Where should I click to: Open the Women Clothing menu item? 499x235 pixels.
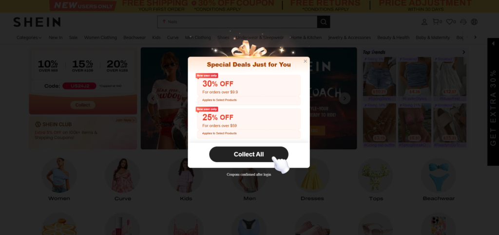pos(100,37)
